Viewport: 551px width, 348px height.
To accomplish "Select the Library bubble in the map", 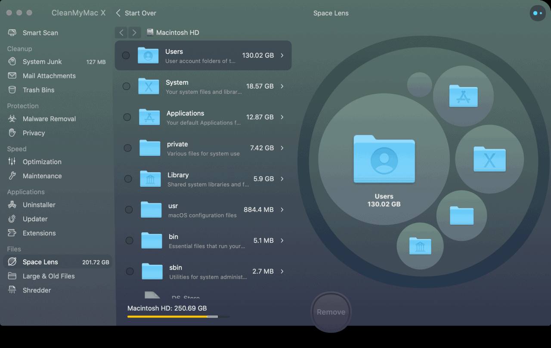I will (420, 246).
